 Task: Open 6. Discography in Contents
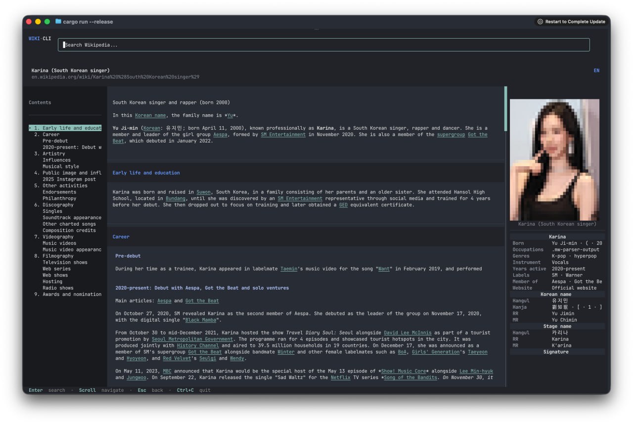click(54, 205)
